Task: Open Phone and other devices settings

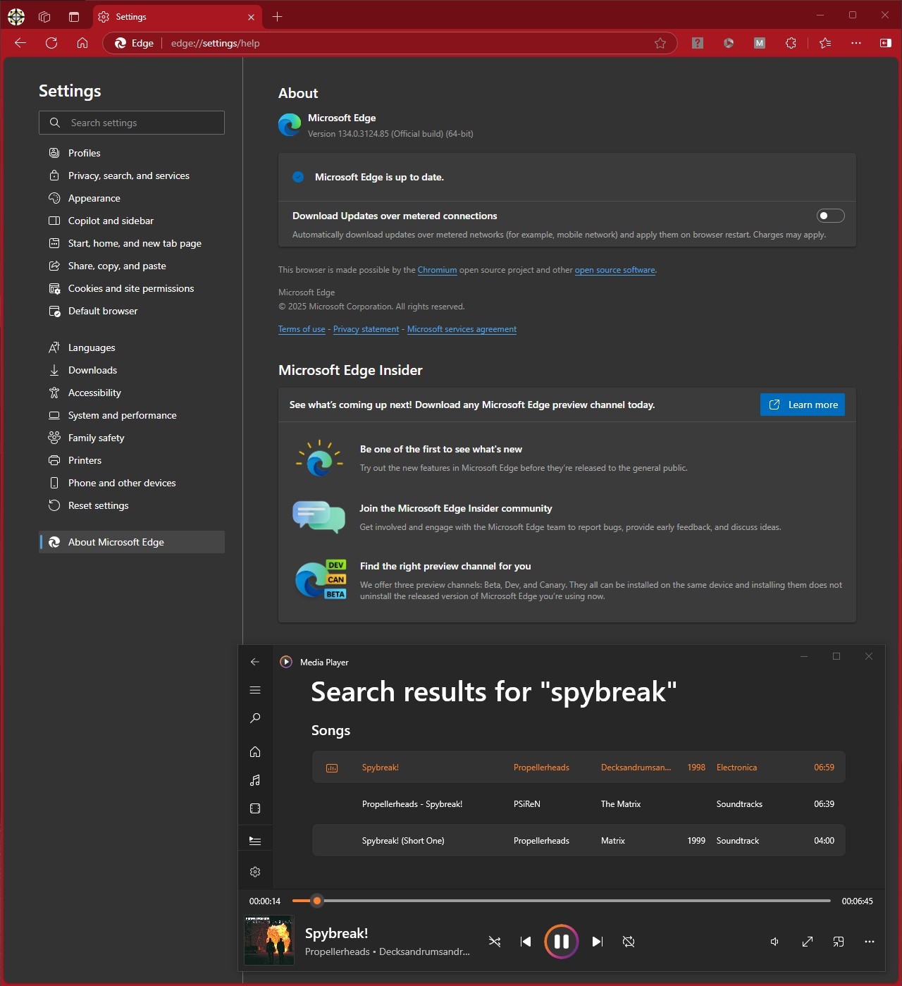Action: tap(132, 483)
